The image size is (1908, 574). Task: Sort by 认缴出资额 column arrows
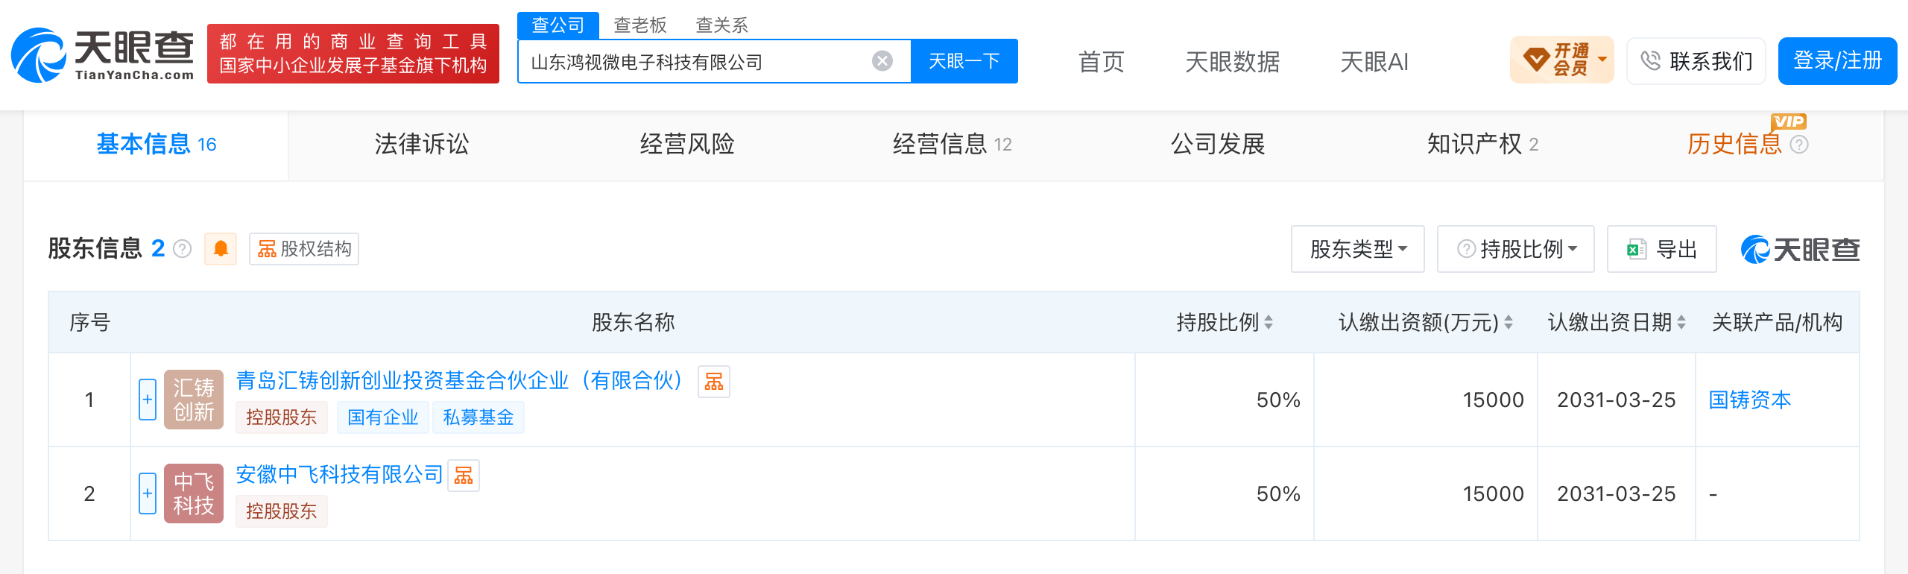click(1509, 323)
